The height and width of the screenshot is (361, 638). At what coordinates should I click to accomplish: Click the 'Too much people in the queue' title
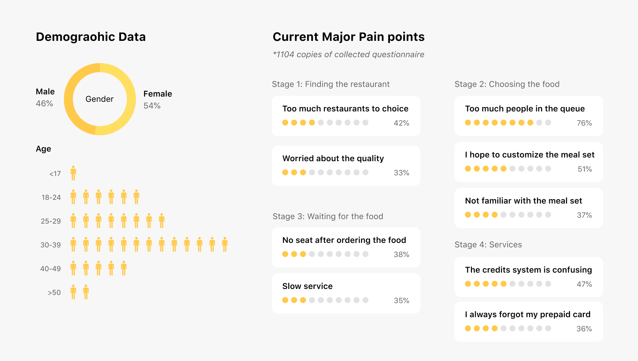pyautogui.click(x=525, y=109)
